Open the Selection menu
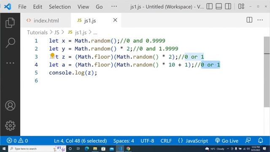The image size is (270, 152). click(x=60, y=7)
